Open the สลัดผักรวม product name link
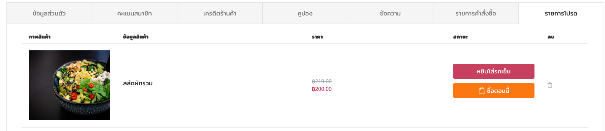The height and width of the screenshot is (131, 605). (x=138, y=83)
